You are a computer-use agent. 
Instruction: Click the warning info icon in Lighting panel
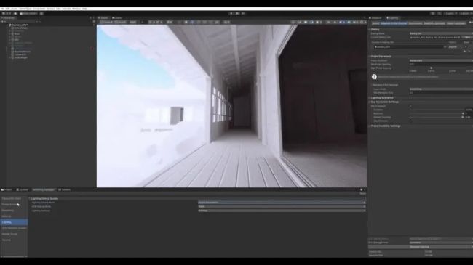coord(374,77)
